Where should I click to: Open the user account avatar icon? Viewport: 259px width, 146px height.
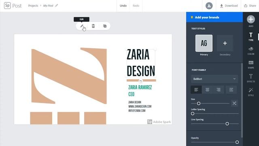(x=209, y=6)
